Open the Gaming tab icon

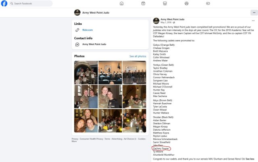point(208,4)
